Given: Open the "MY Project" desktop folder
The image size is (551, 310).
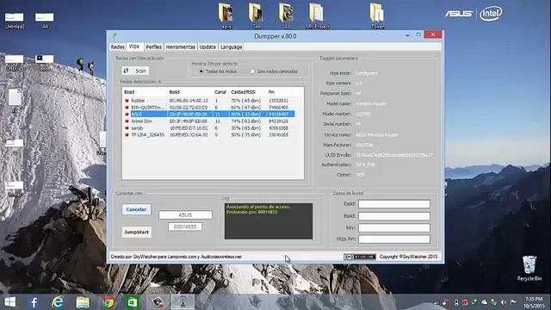Looking at the screenshot, I should [x=317, y=15].
